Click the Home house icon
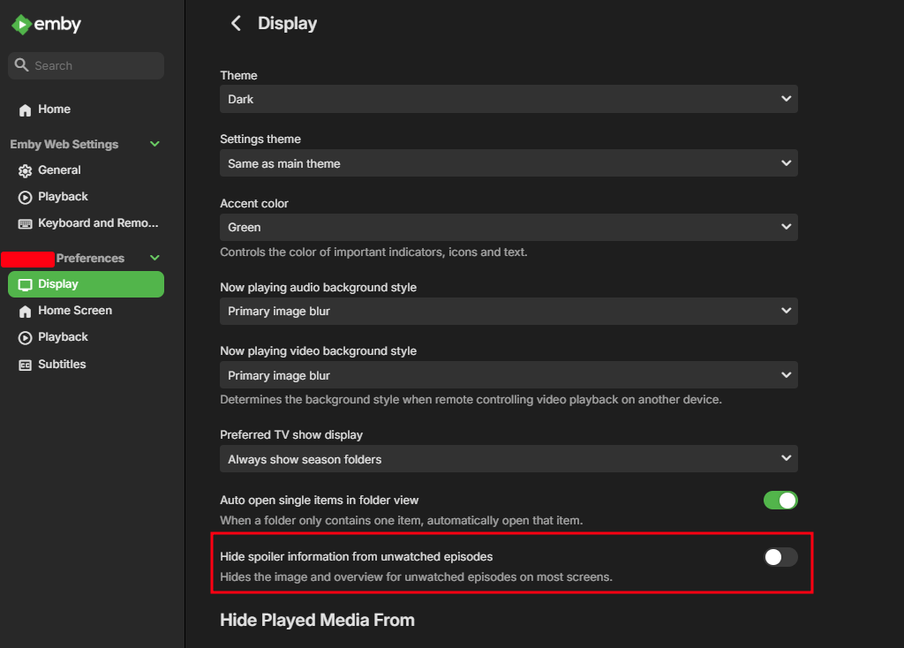This screenshot has width=904, height=648. click(25, 109)
